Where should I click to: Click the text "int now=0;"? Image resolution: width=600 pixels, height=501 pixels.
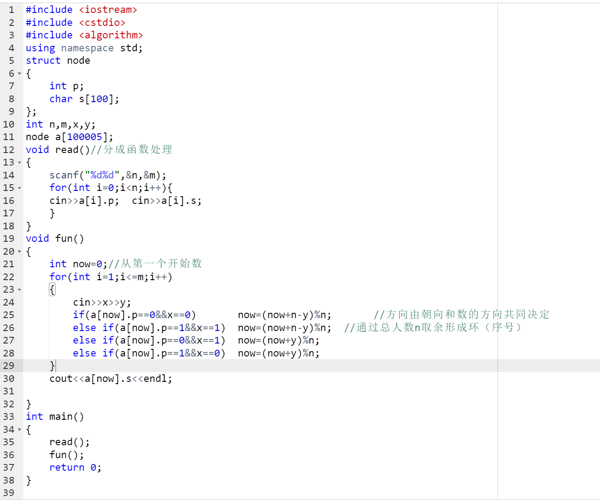point(79,264)
